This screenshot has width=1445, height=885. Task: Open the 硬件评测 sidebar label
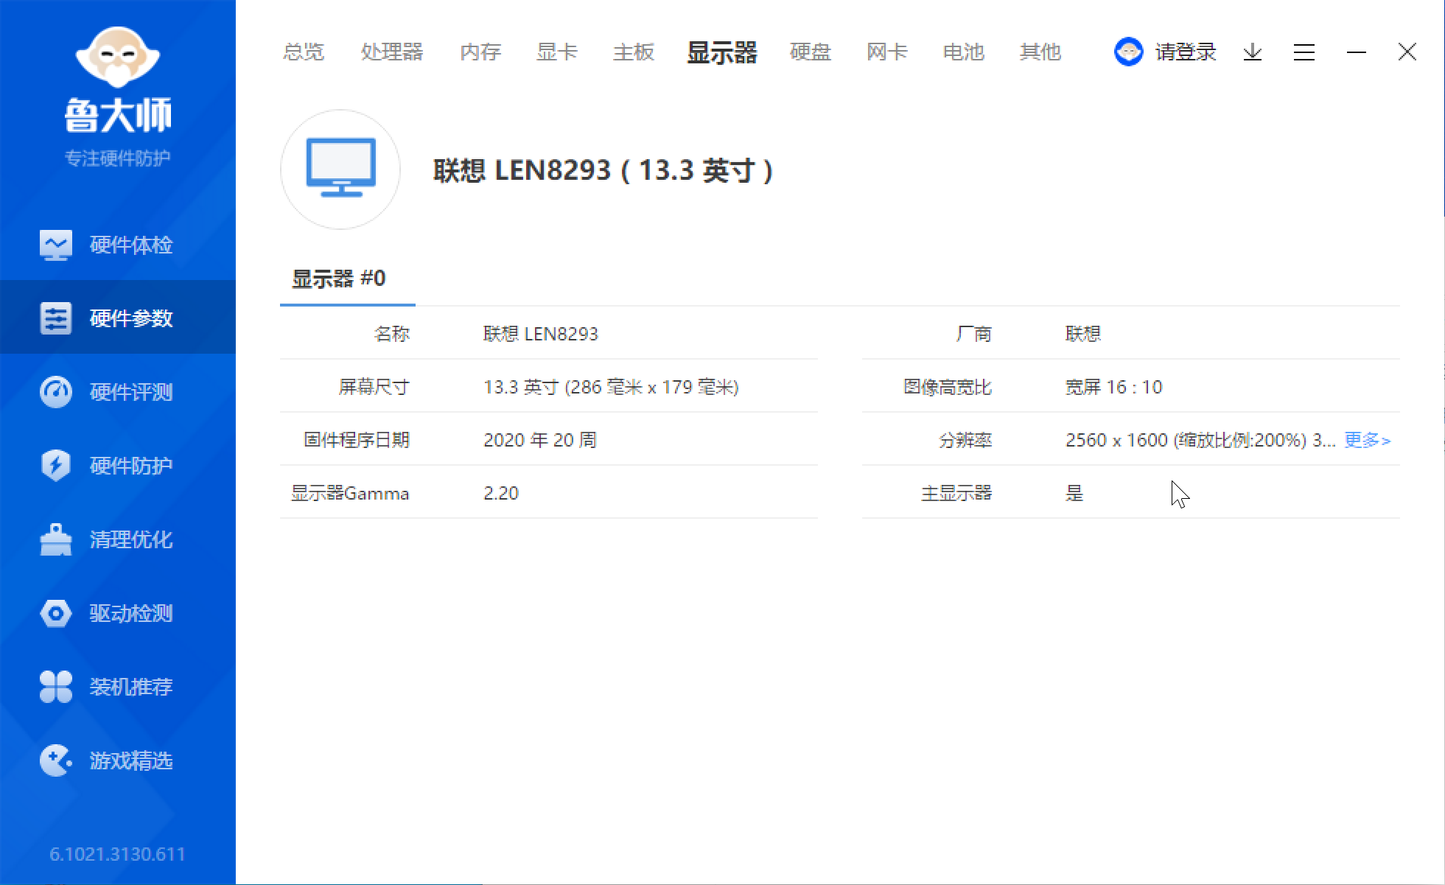[131, 392]
